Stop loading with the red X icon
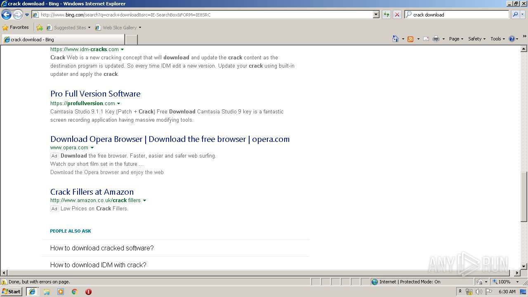The width and height of the screenshot is (528, 297). click(397, 14)
